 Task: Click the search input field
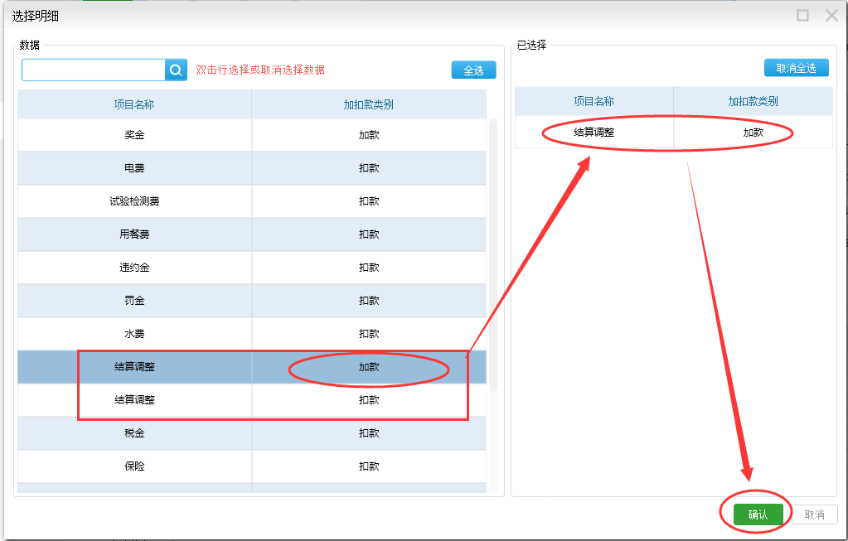click(x=94, y=70)
